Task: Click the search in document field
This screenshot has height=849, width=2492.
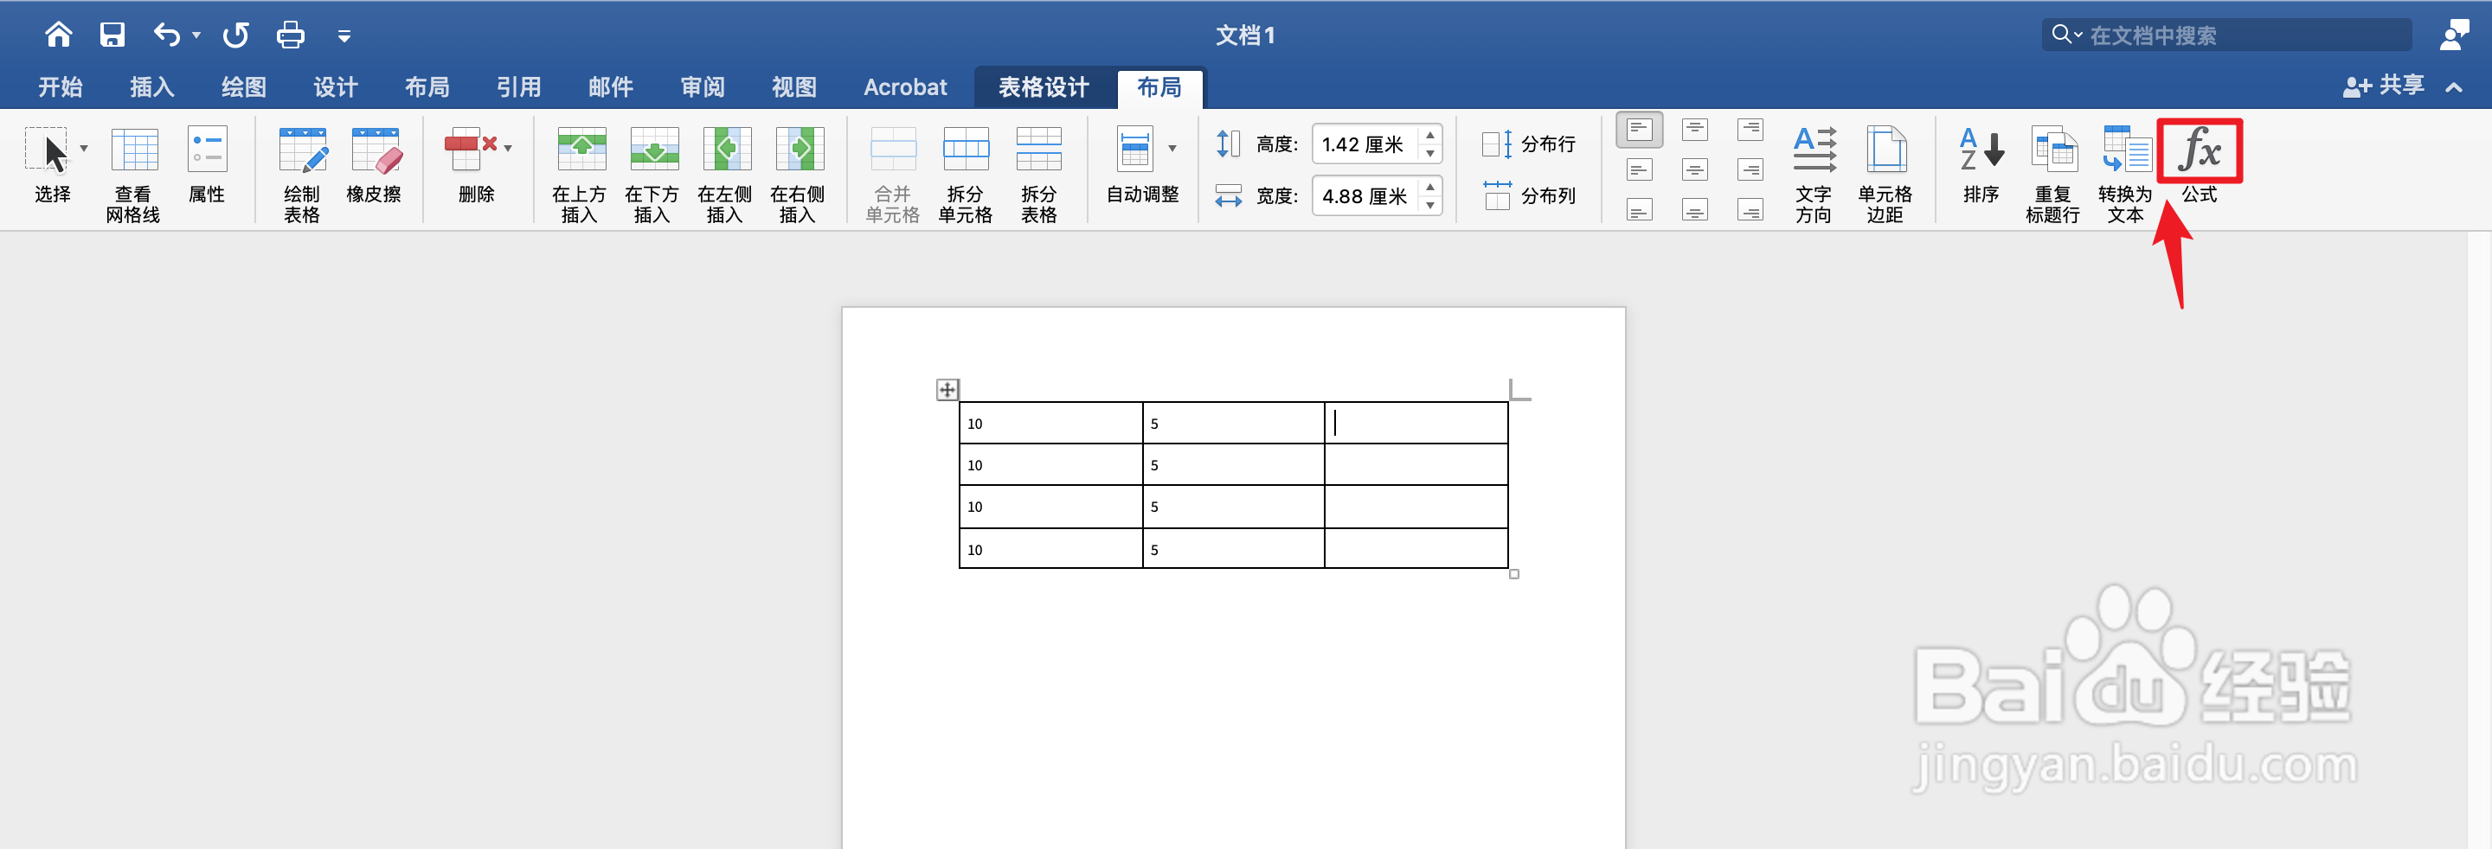Action: coord(2227,35)
